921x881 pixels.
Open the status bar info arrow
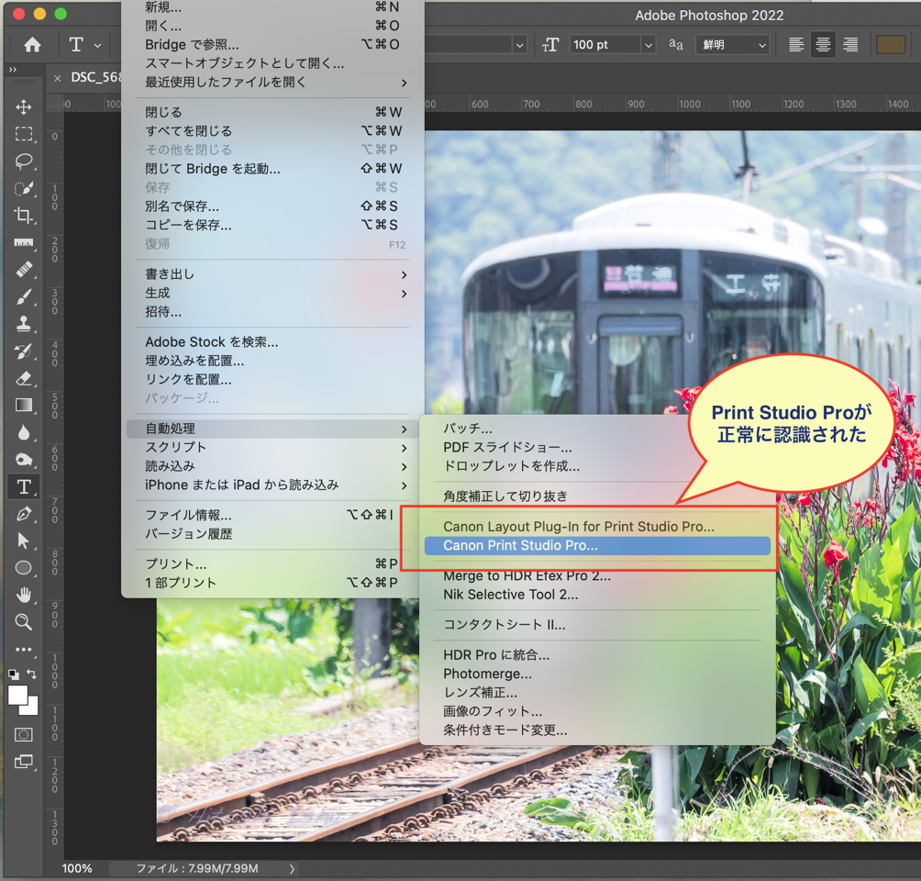point(292,868)
